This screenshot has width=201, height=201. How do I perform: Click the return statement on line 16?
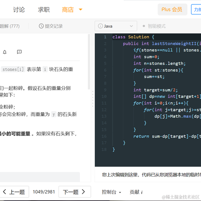(167, 136)
